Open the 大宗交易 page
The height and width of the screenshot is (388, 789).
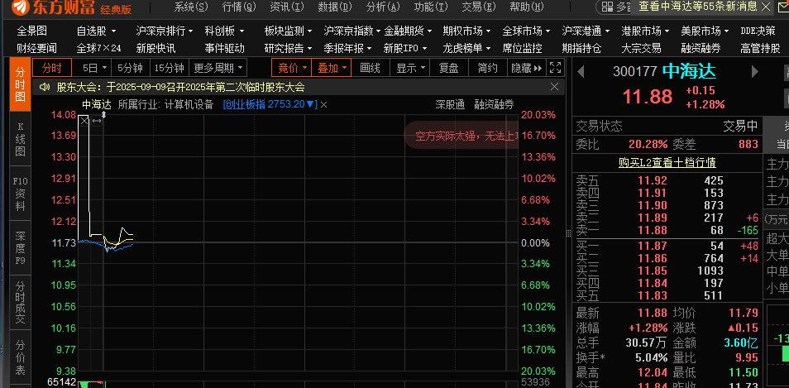tap(641, 49)
